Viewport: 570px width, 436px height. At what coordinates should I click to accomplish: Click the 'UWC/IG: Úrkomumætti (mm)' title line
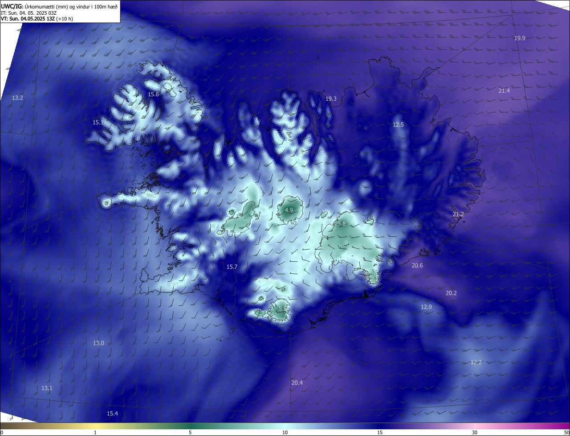point(59,7)
